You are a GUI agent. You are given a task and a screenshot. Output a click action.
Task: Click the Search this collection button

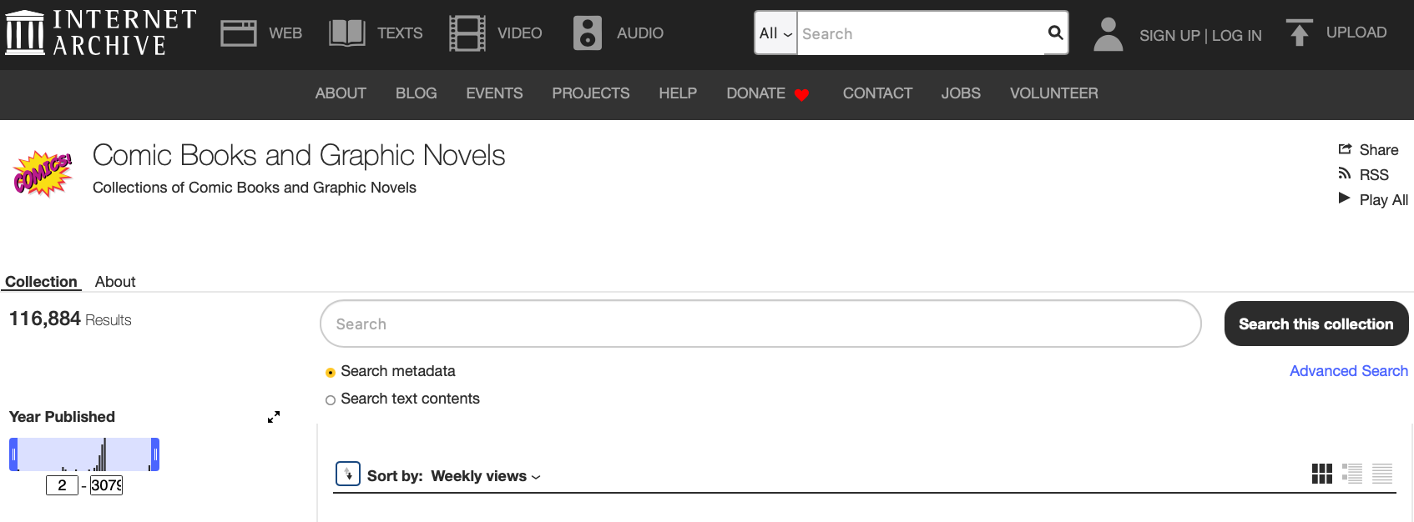(x=1316, y=324)
